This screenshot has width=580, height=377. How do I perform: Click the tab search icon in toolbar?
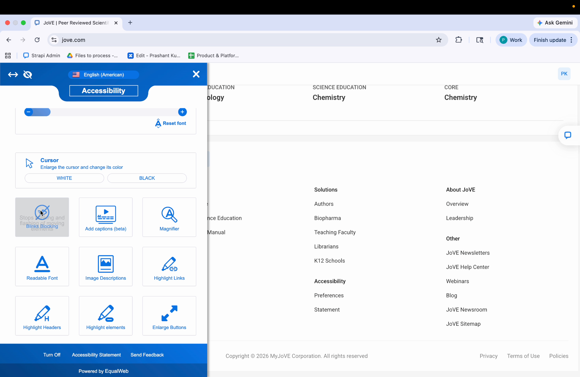(480, 40)
